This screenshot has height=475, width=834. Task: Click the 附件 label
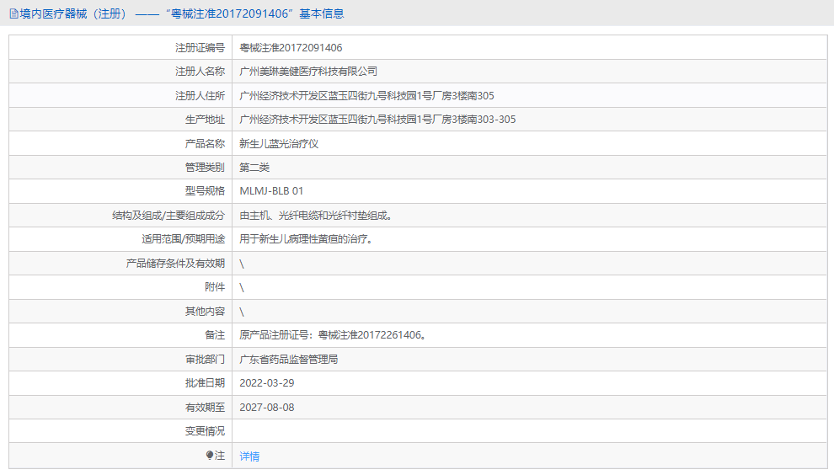215,287
